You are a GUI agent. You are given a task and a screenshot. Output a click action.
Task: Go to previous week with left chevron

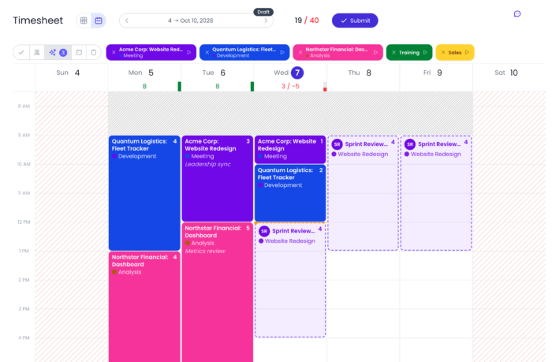pyautogui.click(x=127, y=21)
